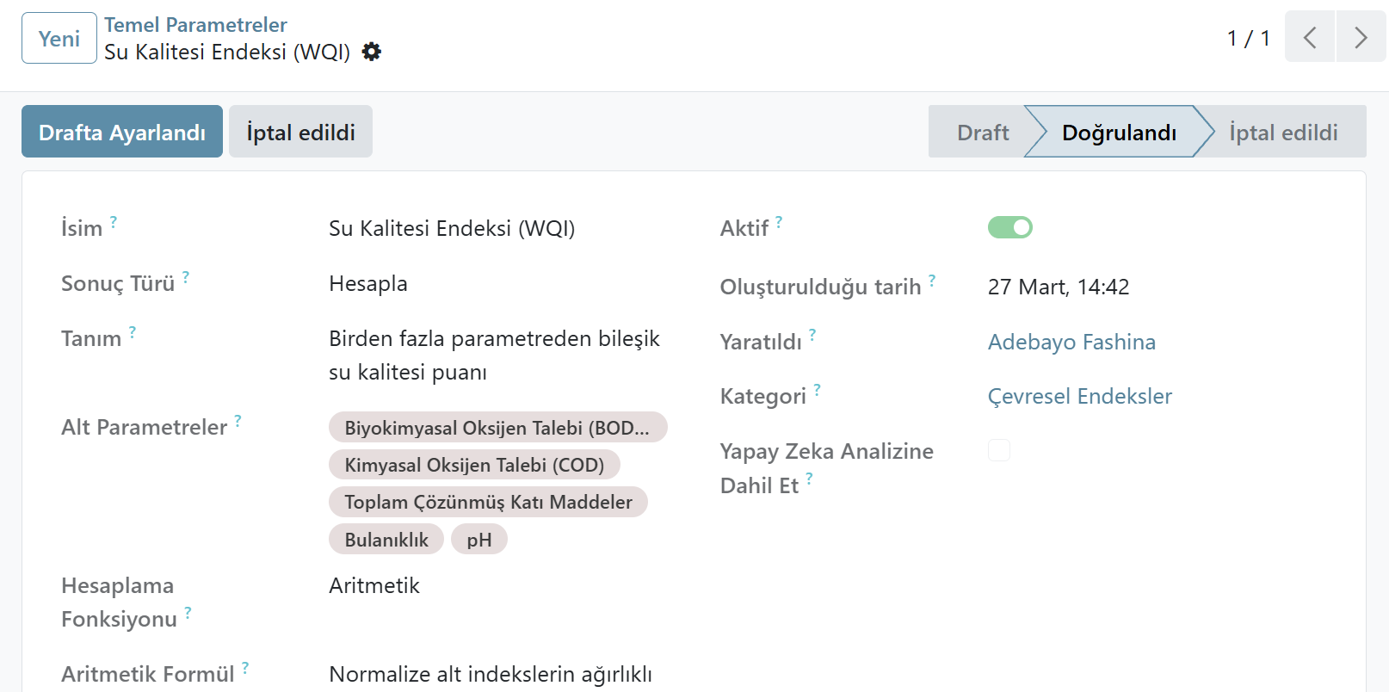Open the Adebayo Fashina user link
The image size is (1389, 692).
1071,342
